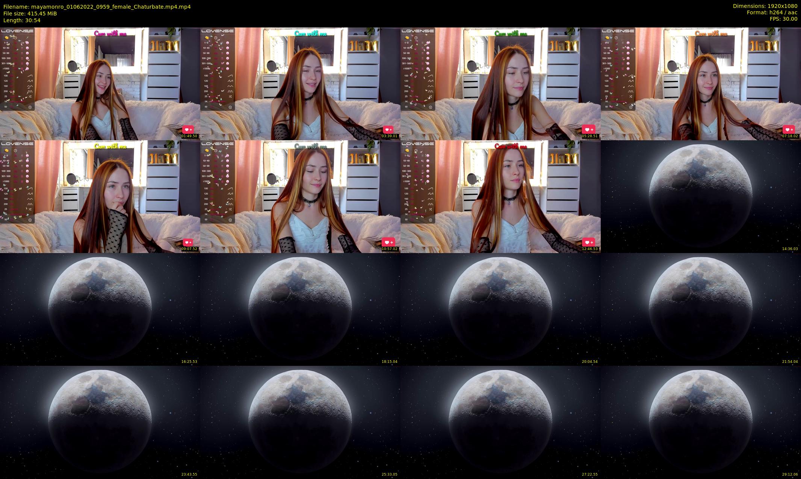This screenshot has width=801, height=479.
Task: Select the moon thumbnail at 18:15.04
Action: click(x=300, y=309)
